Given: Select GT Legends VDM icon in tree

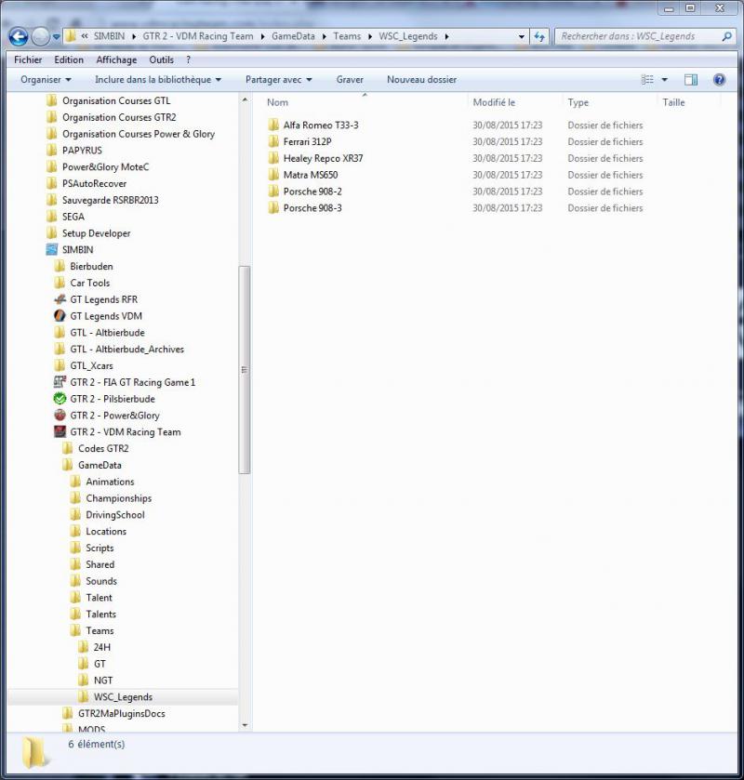Looking at the screenshot, I should [60, 316].
